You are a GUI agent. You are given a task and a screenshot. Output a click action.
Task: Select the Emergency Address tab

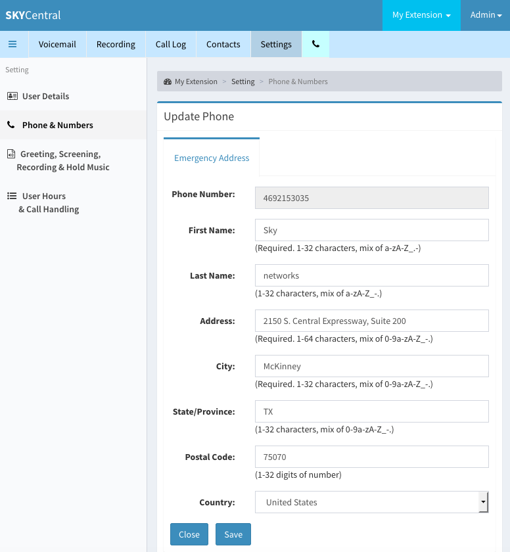coord(212,158)
